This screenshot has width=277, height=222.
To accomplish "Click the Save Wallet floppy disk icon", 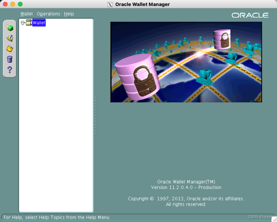I will (x=10, y=49).
